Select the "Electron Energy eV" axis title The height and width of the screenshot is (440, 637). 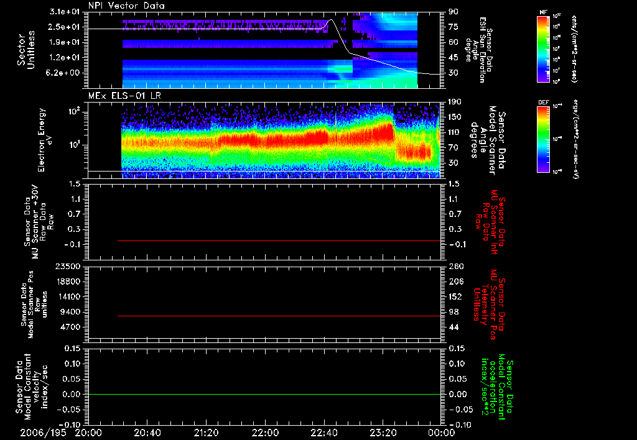45,140
